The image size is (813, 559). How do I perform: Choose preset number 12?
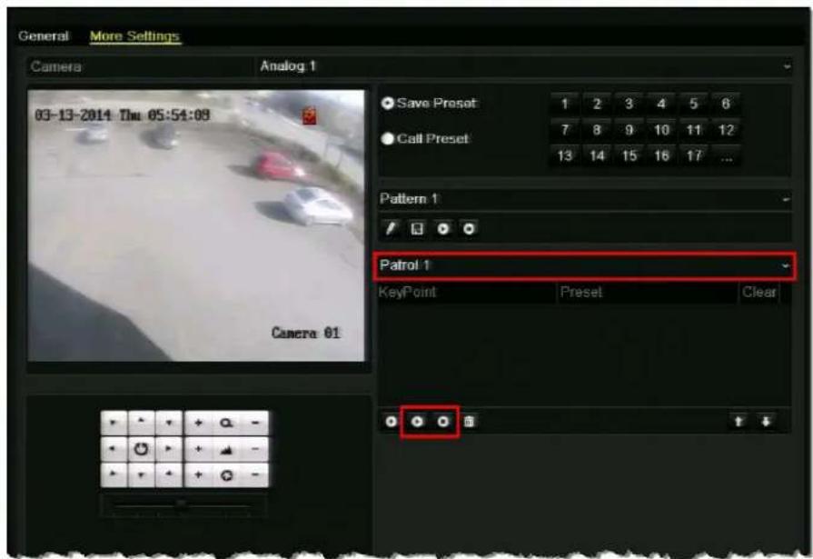tap(726, 130)
